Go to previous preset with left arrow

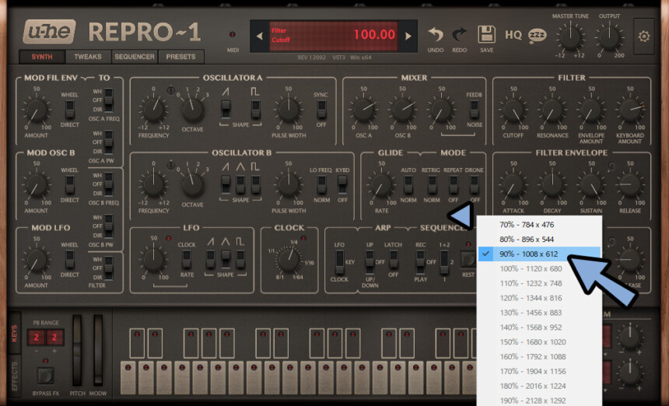click(259, 37)
